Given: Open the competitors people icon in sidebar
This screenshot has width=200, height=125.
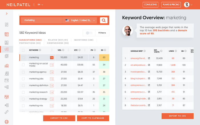Looking at the screenshot, I should tap(7, 66).
